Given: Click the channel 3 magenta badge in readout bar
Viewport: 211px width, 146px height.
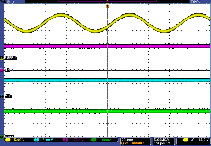Looking at the screenshot, I should pyautogui.click(x=65, y=140).
